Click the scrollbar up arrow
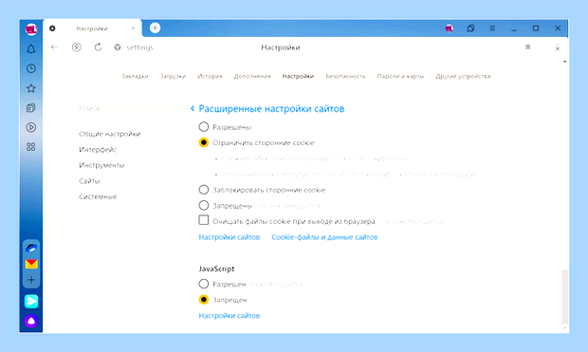Screen dimensions: 588x352 pos(564,61)
